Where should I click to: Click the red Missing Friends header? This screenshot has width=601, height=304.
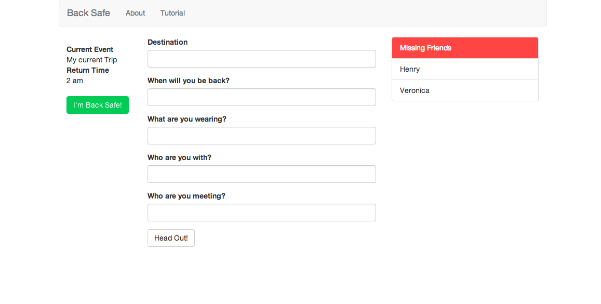coord(464,48)
